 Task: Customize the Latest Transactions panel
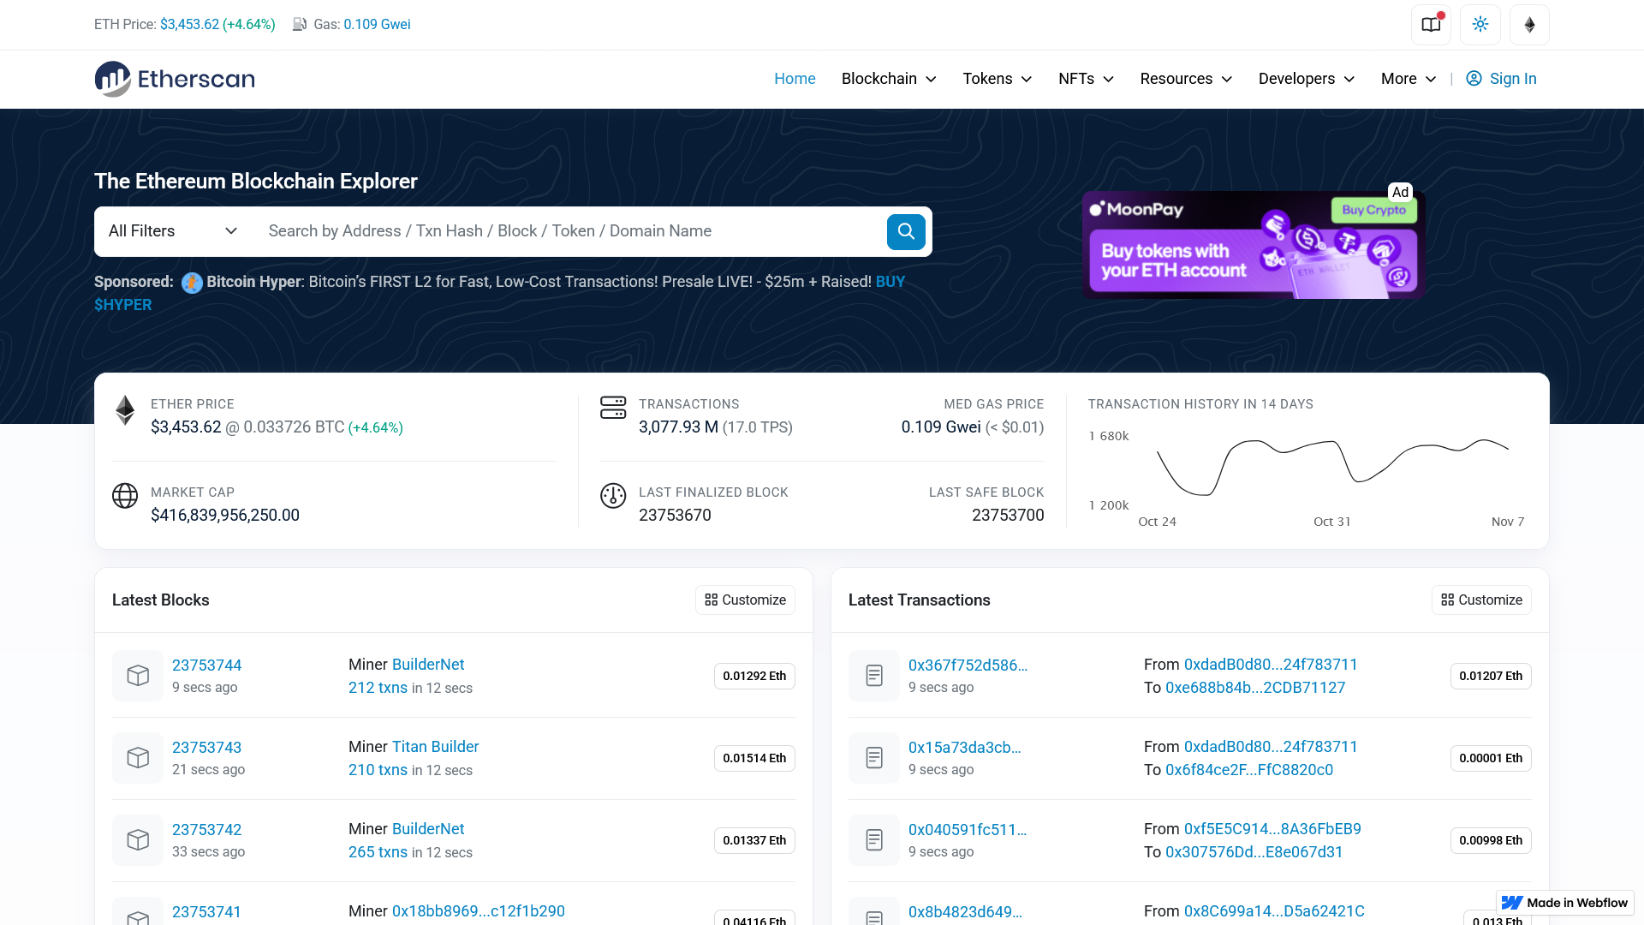[1481, 600]
